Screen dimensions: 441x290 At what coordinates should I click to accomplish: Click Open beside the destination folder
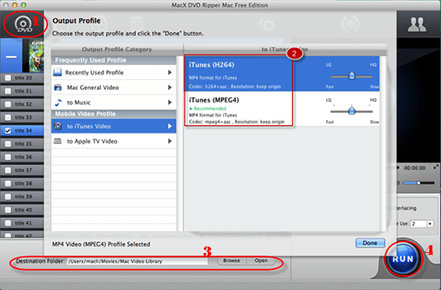pos(261,261)
